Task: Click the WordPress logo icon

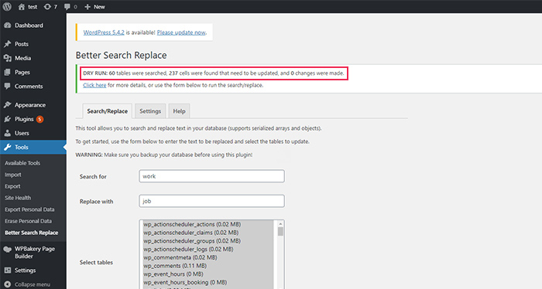Action: tap(7, 6)
